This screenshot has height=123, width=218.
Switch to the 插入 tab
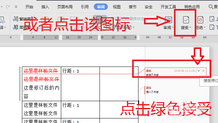45,7
